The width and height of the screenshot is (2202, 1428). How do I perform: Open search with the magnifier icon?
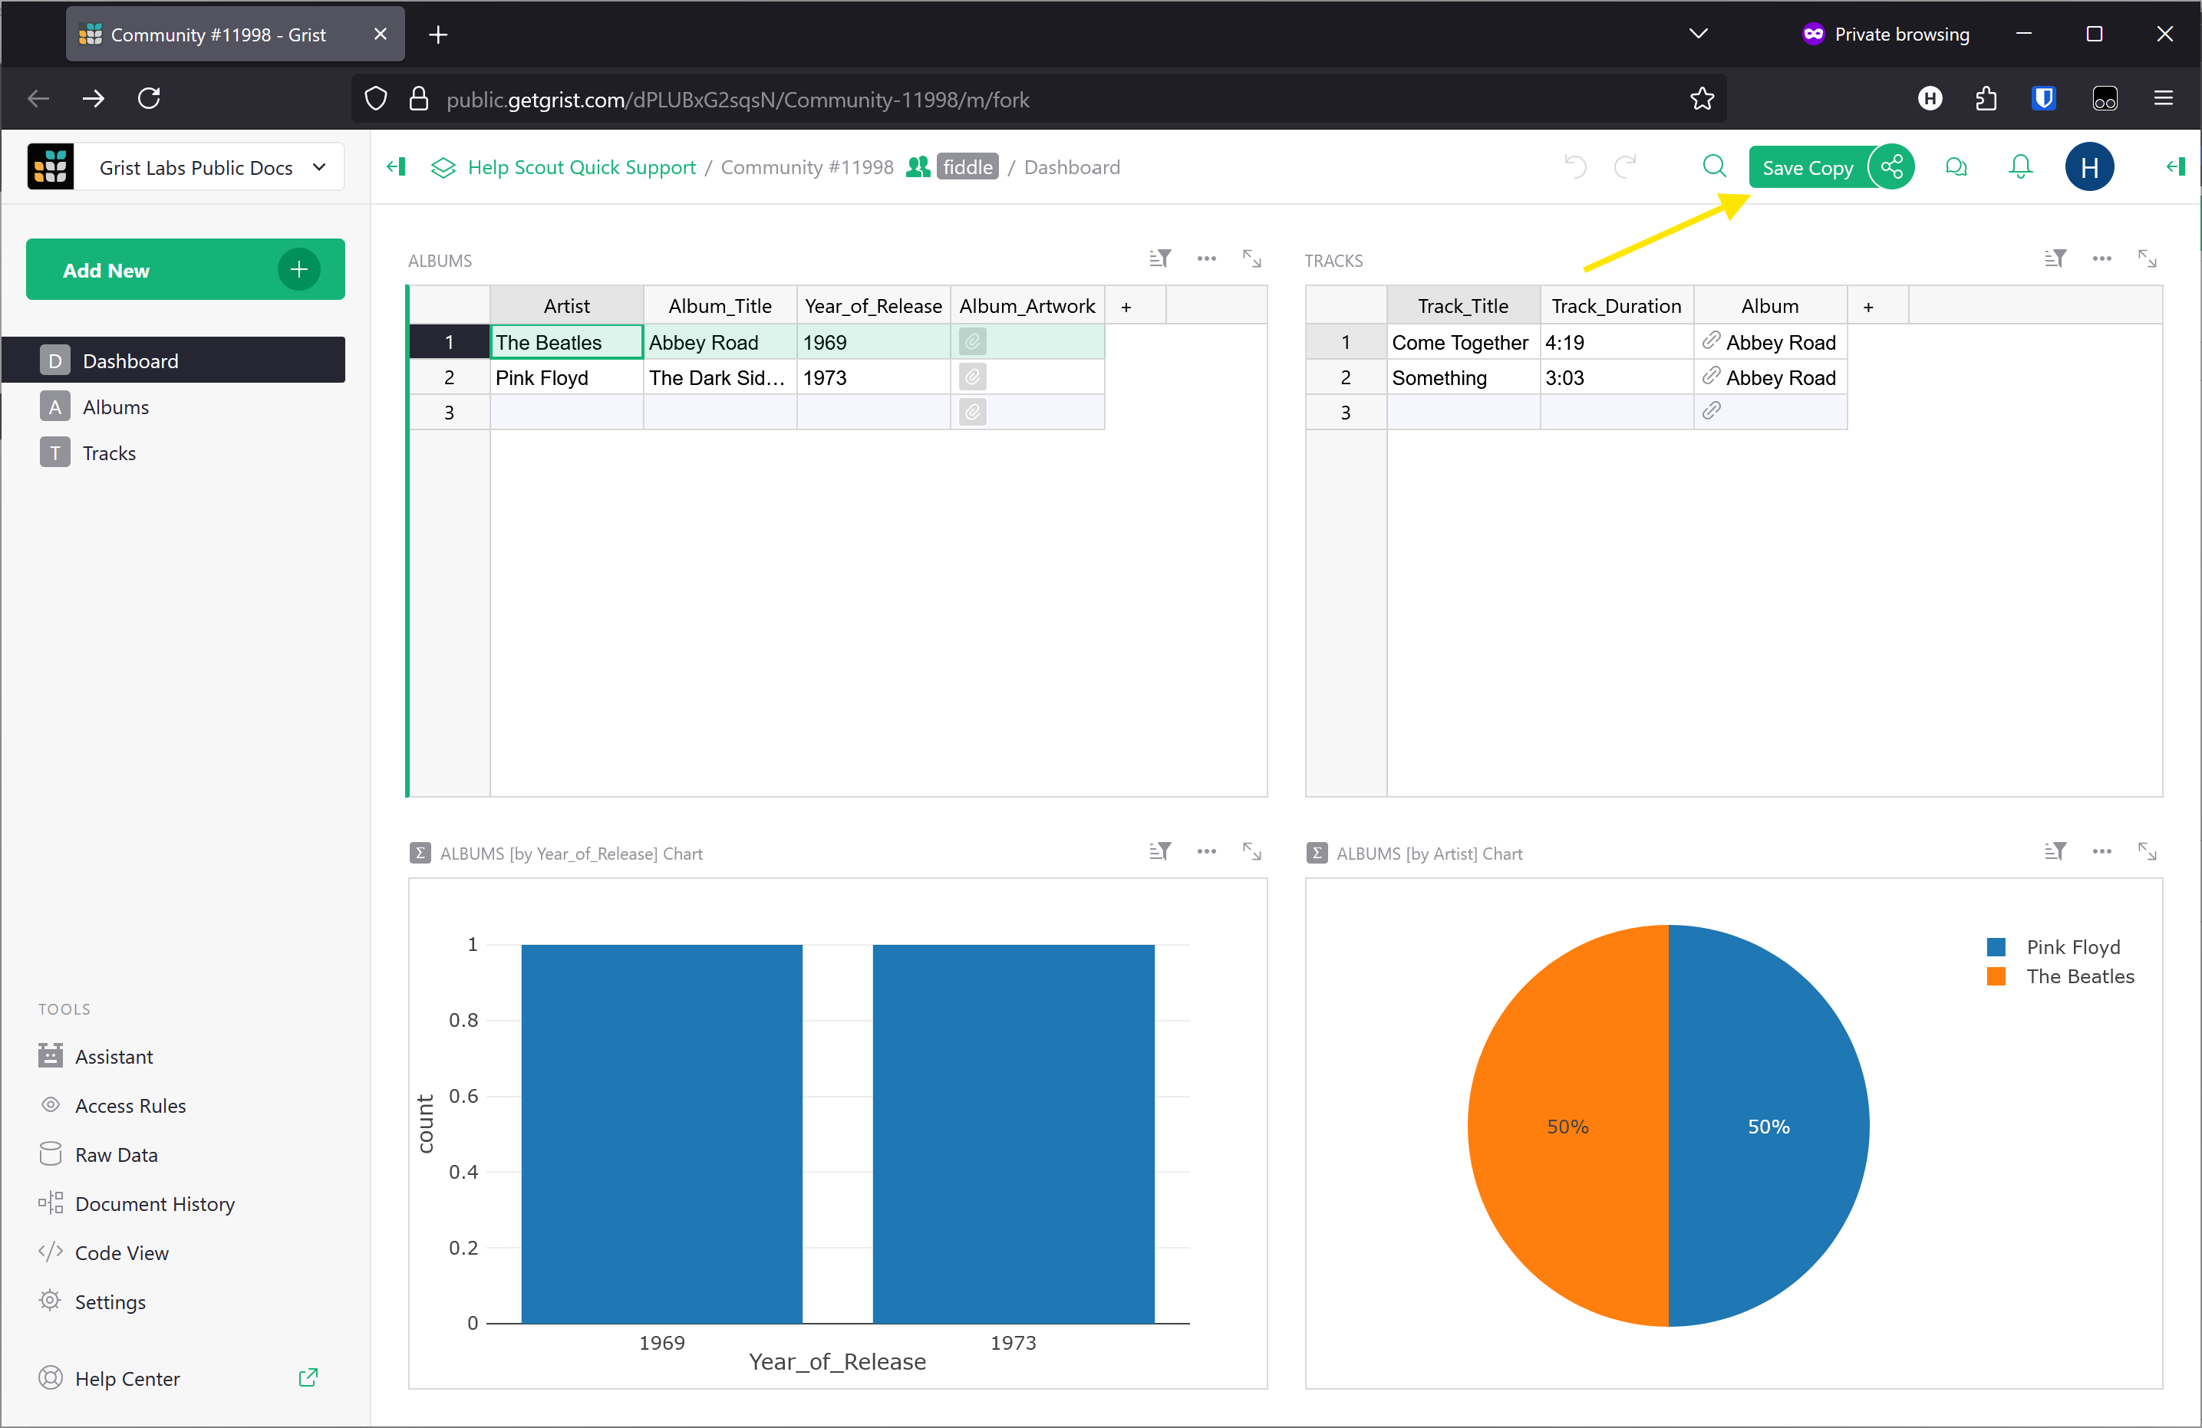click(1713, 166)
